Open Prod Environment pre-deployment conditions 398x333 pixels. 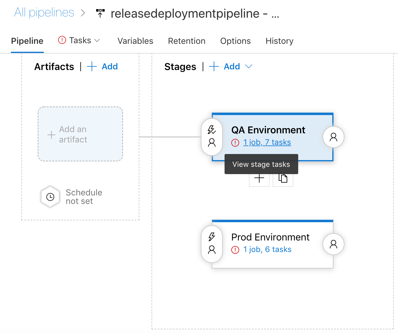pyautogui.click(x=212, y=244)
